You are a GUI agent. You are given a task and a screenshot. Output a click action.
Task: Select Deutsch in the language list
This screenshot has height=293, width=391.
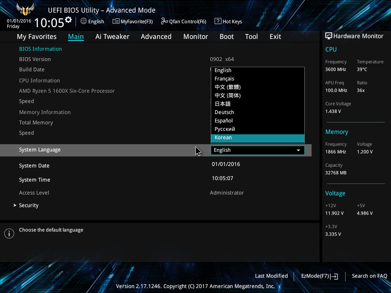pyautogui.click(x=258, y=112)
